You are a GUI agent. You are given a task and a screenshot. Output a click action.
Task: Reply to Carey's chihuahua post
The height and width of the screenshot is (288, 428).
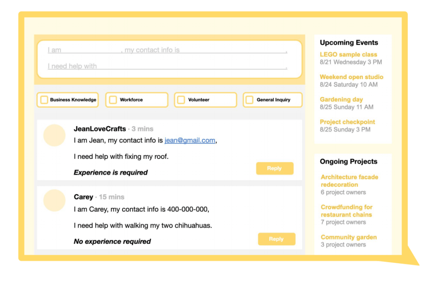click(276, 239)
